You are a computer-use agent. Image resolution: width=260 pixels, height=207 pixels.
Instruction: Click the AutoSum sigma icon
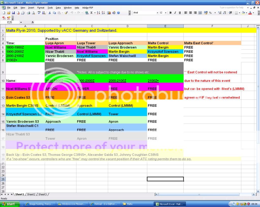(91, 13)
